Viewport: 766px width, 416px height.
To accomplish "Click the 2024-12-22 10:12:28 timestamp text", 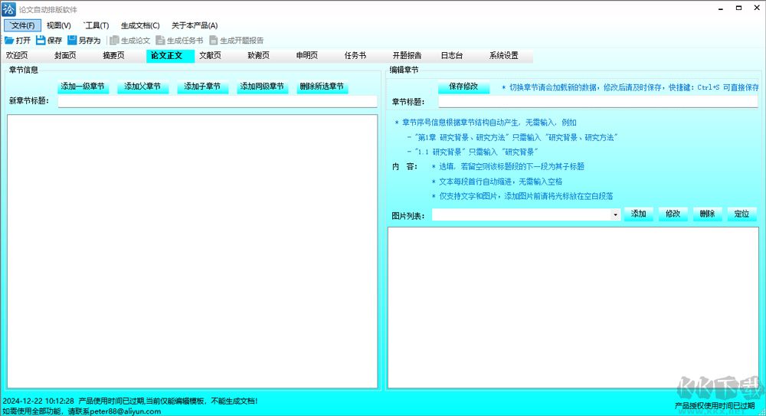I will 38,401.
